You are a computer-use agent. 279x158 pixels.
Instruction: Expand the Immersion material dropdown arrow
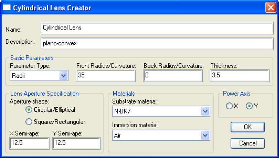(x=205, y=135)
